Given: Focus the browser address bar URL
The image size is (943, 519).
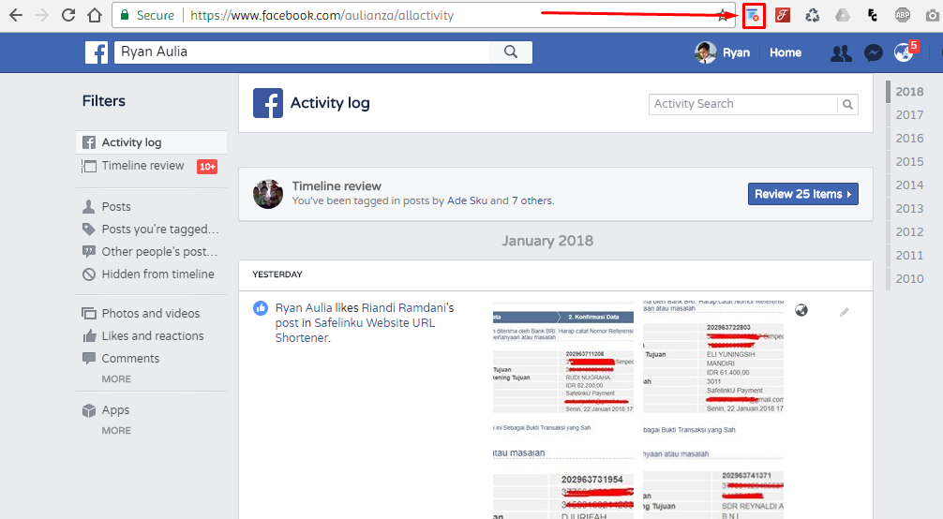Looking at the screenshot, I should coord(322,16).
